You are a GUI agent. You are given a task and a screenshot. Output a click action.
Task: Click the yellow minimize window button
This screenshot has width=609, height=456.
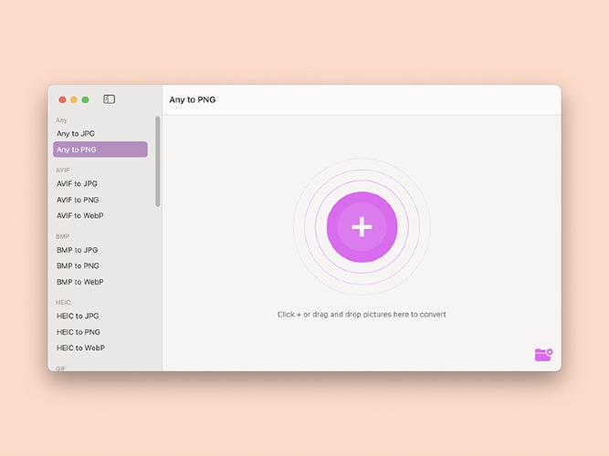coord(74,99)
